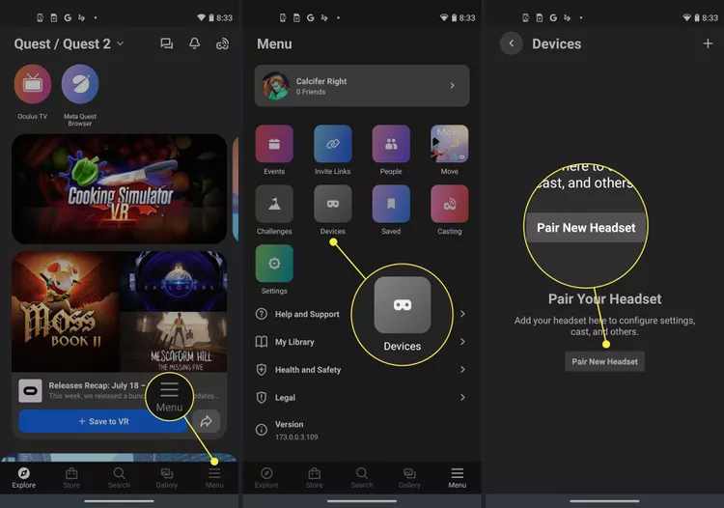Switch to the Store tab in left screen
This screenshot has height=508, width=724.
(x=71, y=477)
